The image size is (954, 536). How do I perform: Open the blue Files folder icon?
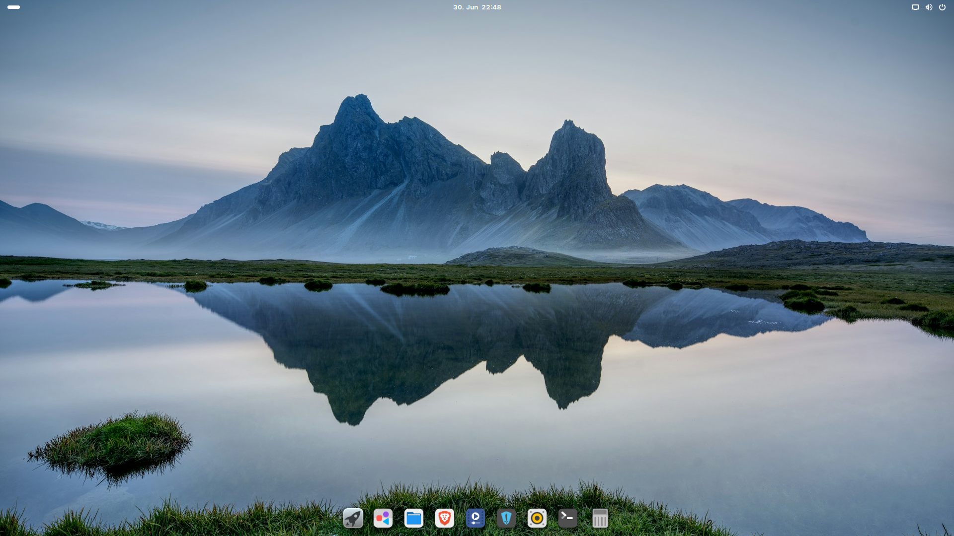point(414,518)
